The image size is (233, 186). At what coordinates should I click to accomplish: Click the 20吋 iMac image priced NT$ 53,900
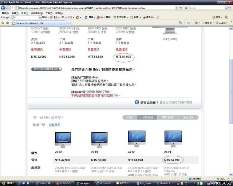(99, 140)
